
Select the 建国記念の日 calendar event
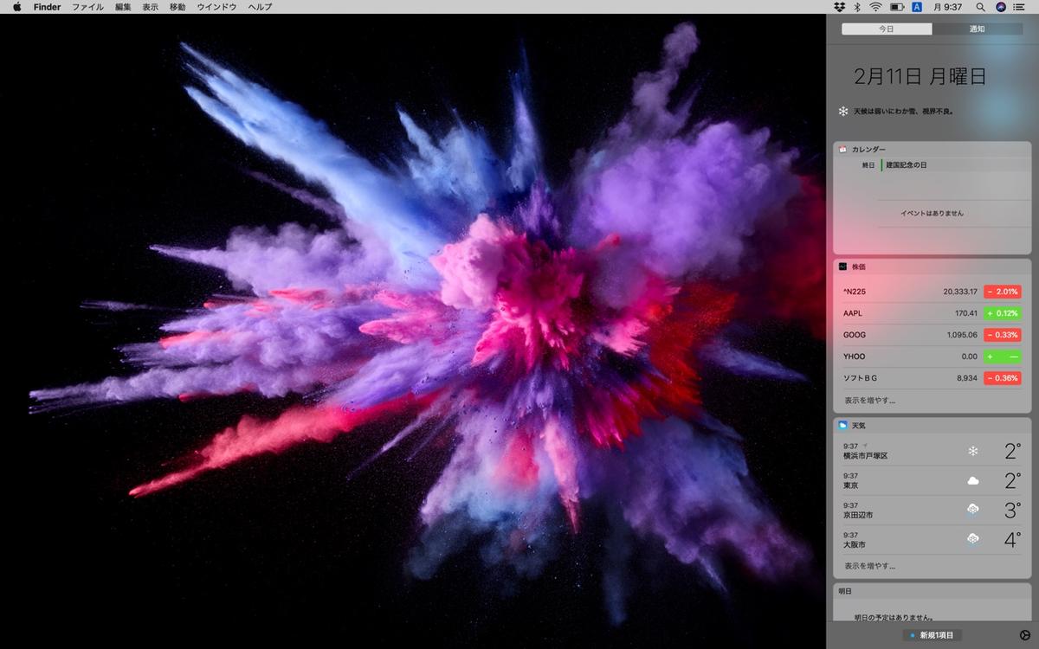(906, 164)
